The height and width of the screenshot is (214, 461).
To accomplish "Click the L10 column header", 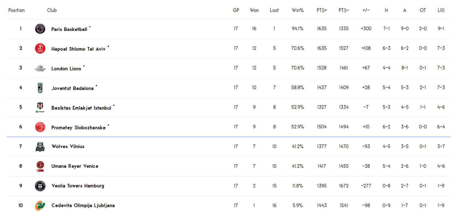I will point(441,10).
